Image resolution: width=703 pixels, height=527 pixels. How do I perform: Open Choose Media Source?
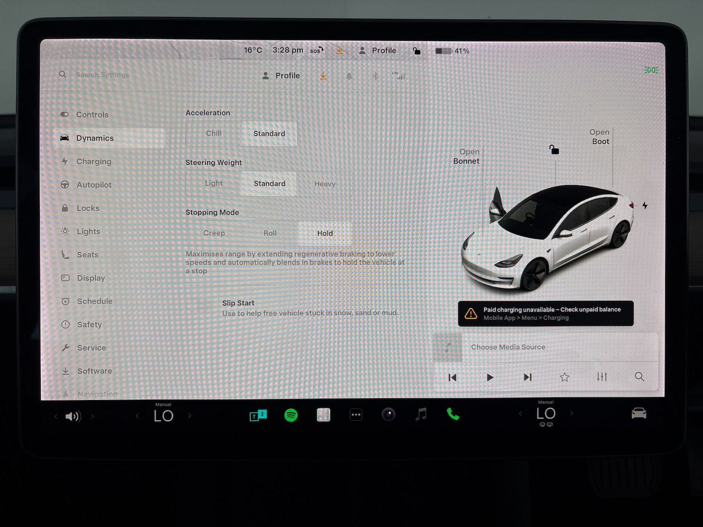tap(508, 347)
